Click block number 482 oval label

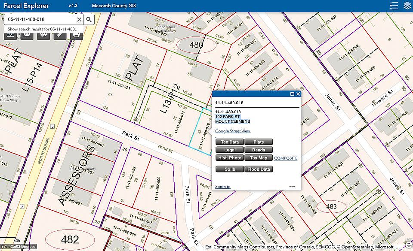tap(70, 239)
